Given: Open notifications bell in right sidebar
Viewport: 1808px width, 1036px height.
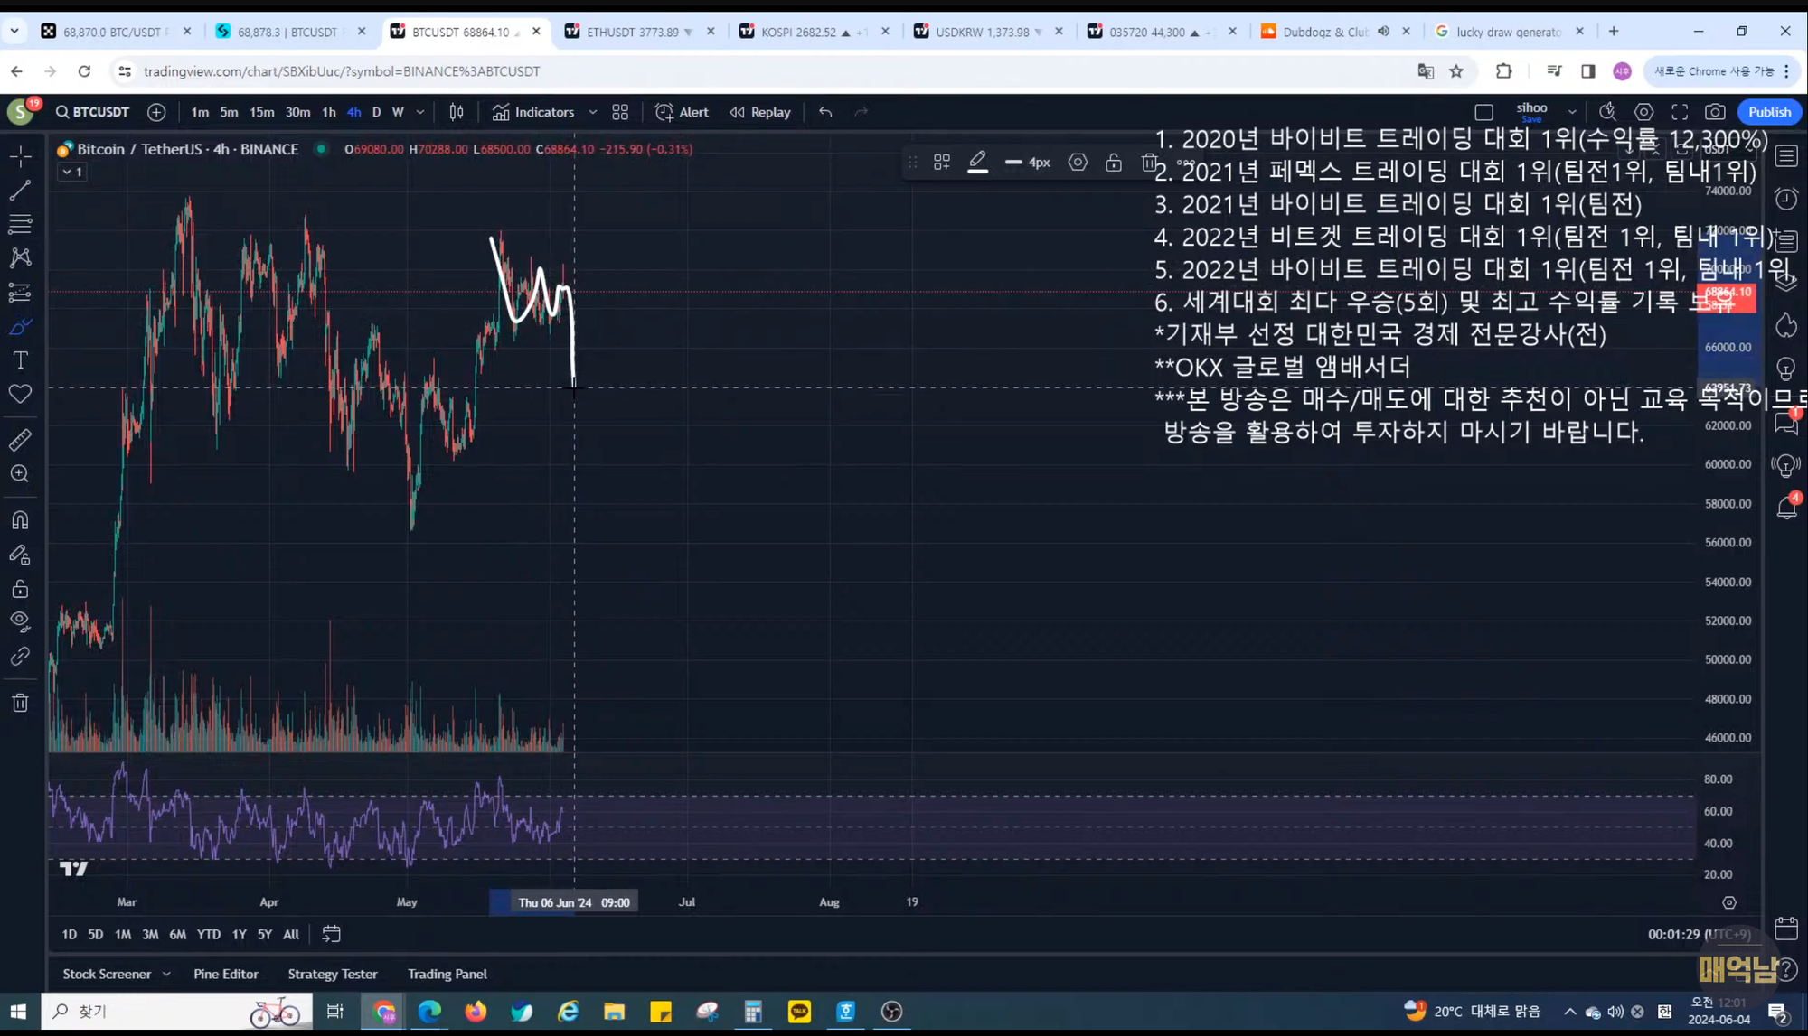Looking at the screenshot, I should coord(1786,508).
